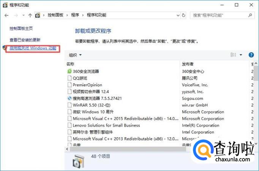The height and width of the screenshot is (171, 259).
Task: Click publisher cell Intel Corporation
Action: [198, 132]
